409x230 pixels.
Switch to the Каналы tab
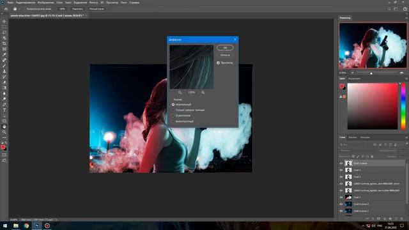pyautogui.click(x=353, y=137)
